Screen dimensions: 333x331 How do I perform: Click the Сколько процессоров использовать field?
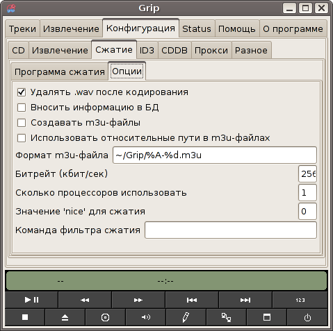(x=307, y=192)
